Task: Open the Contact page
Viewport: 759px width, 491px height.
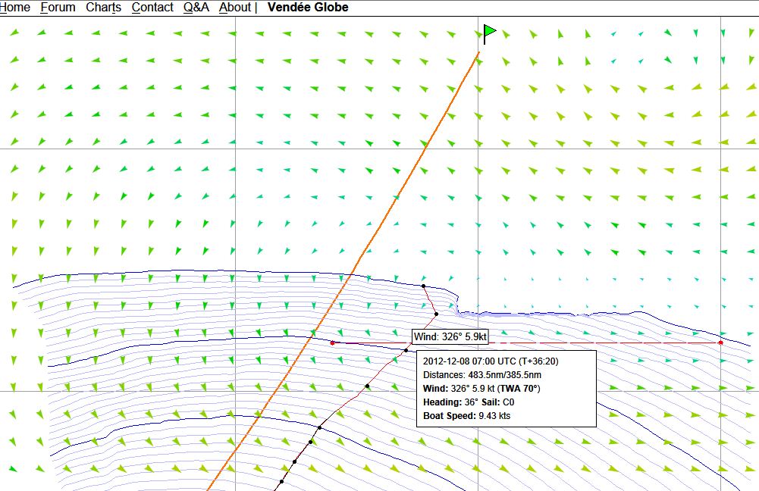Action: tap(152, 8)
